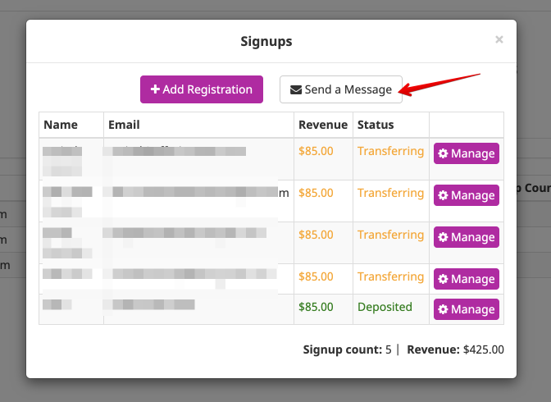Select the Revenue column header
Image resolution: width=551 pixels, height=402 pixels.
point(323,125)
